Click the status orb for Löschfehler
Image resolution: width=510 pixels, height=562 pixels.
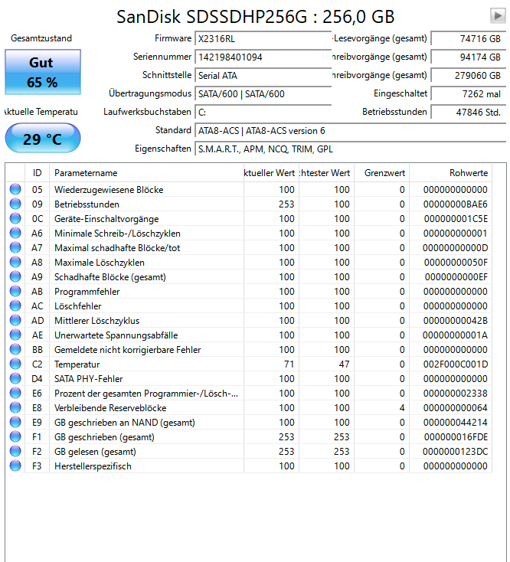15,306
